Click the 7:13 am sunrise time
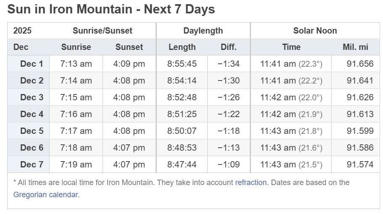Image resolution: width=383 pixels, height=214 pixels. (x=76, y=64)
